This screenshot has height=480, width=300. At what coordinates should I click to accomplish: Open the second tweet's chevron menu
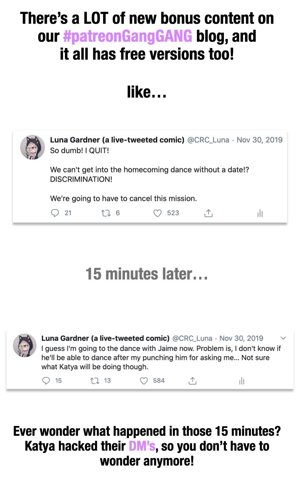click(x=283, y=338)
